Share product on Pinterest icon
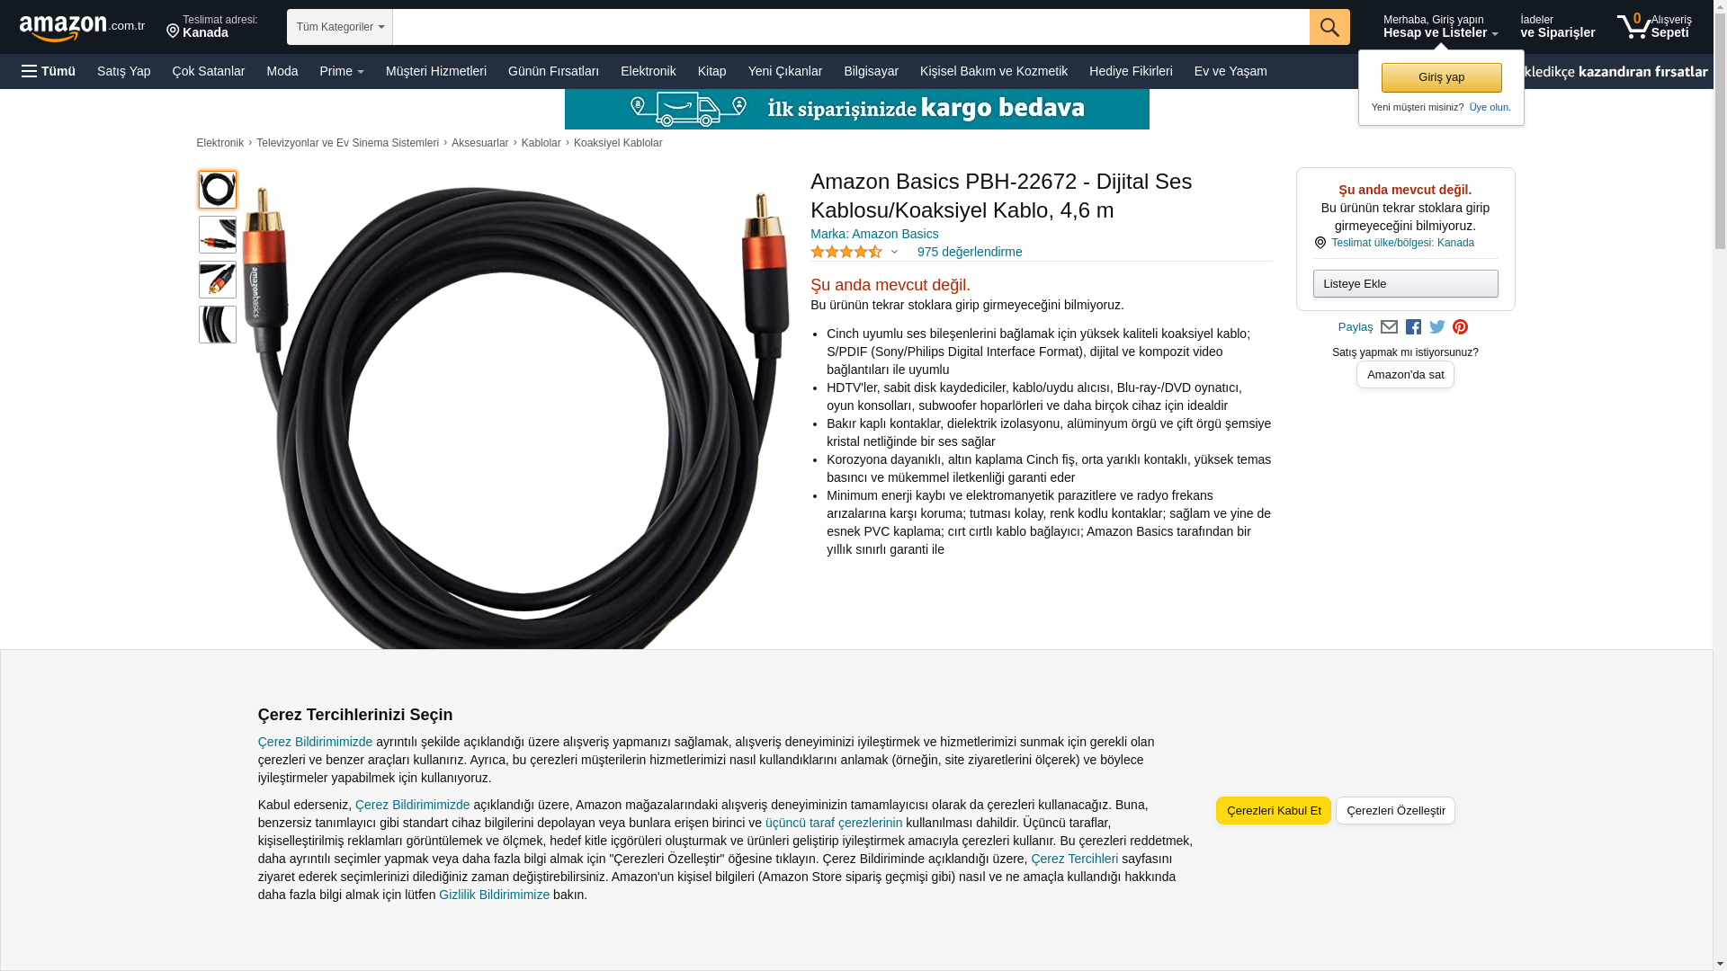 pyautogui.click(x=1460, y=327)
